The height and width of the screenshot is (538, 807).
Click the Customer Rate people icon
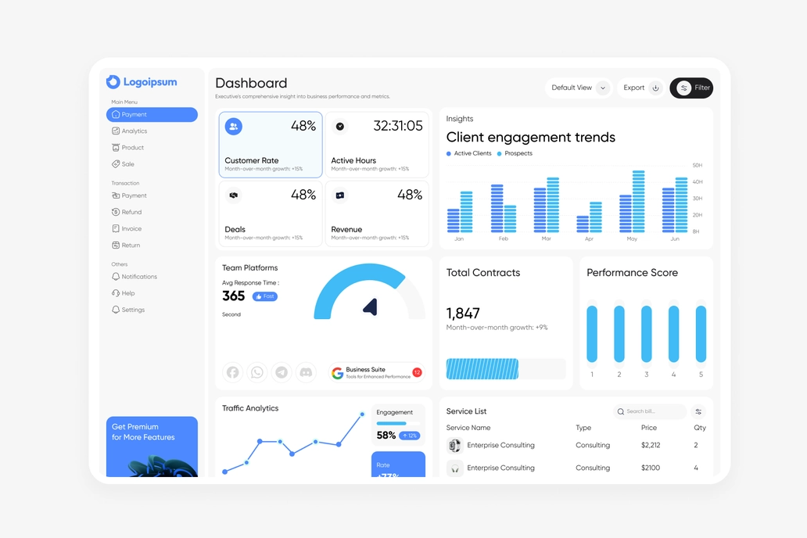click(x=234, y=126)
